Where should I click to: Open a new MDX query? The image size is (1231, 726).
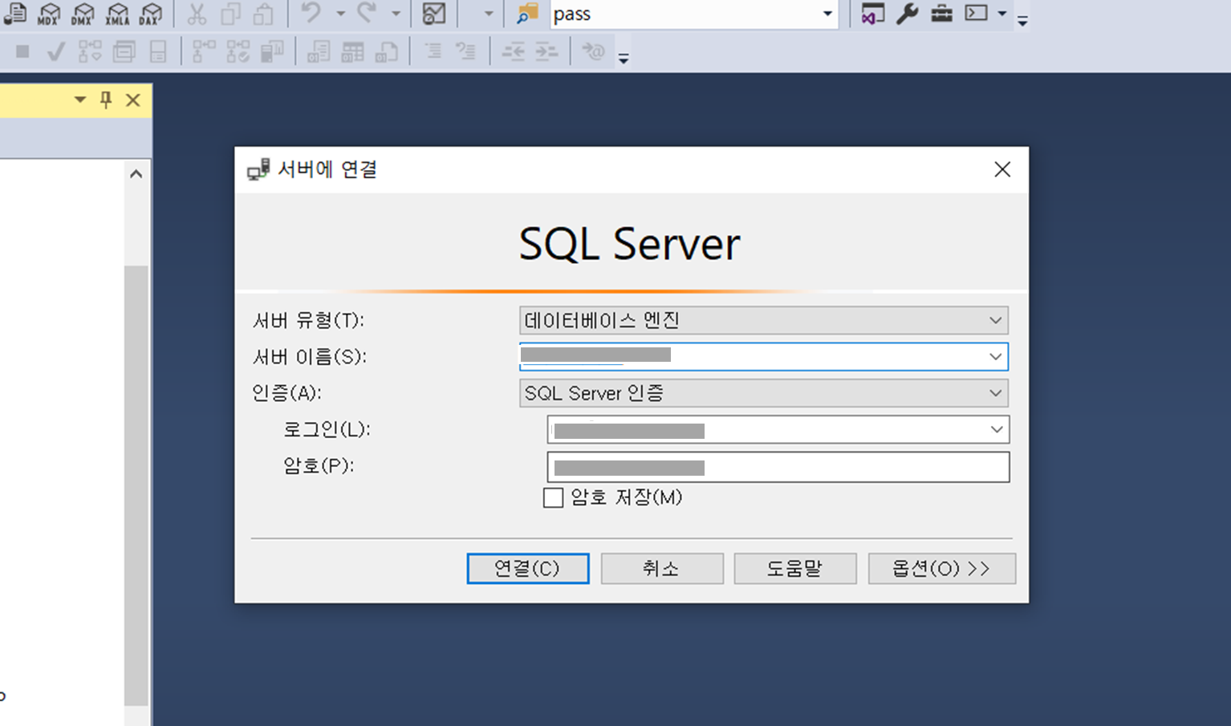pos(49,14)
